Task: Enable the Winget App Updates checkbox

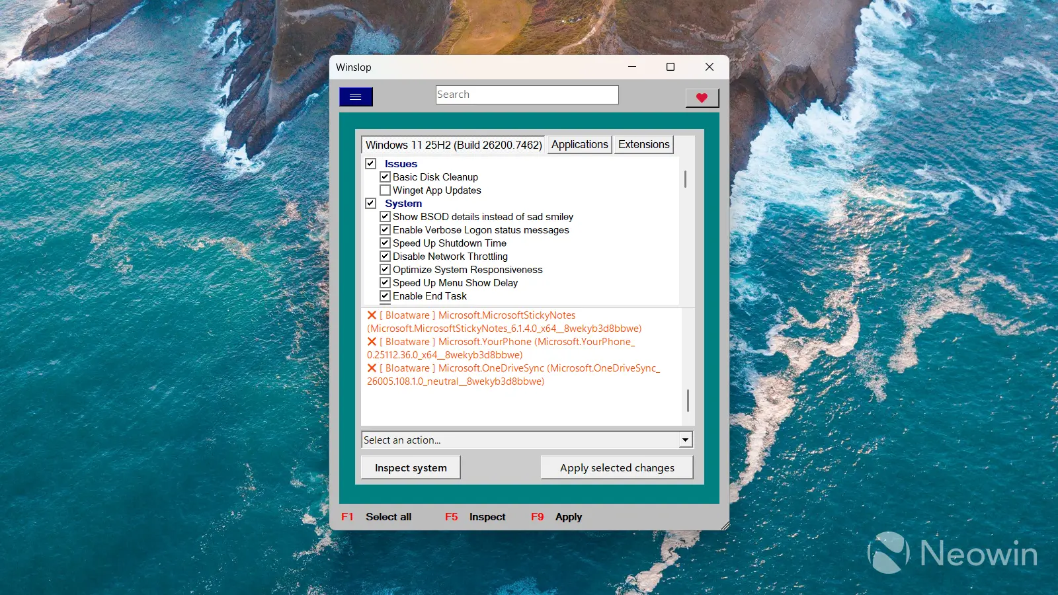Action: tap(385, 190)
